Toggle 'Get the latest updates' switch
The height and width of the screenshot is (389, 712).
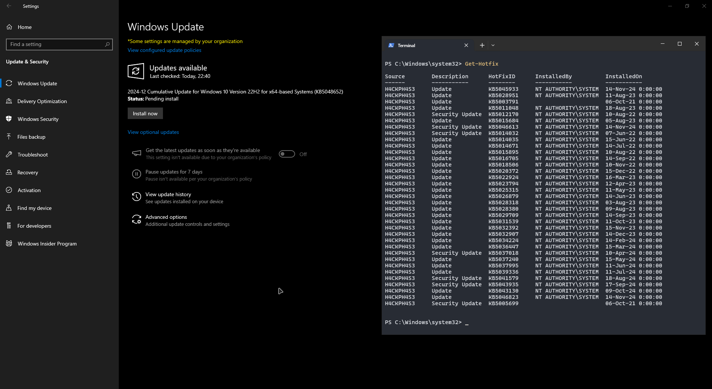coord(287,154)
